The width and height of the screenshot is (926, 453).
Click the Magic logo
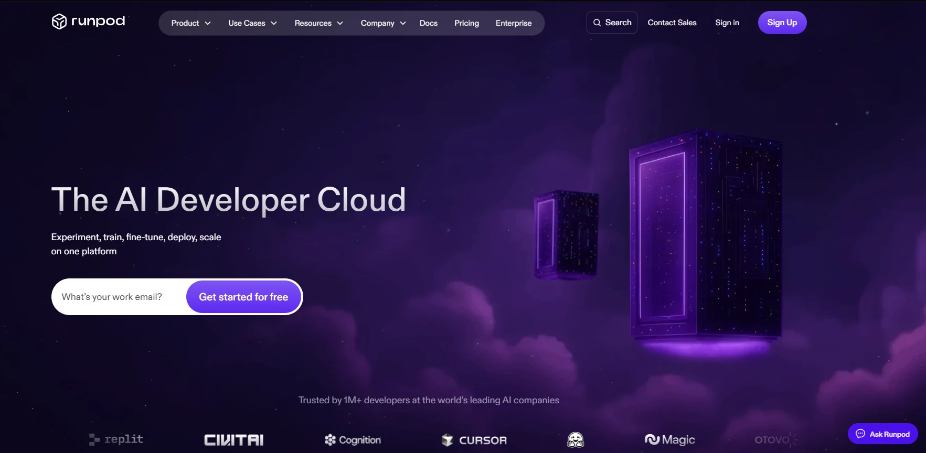670,439
